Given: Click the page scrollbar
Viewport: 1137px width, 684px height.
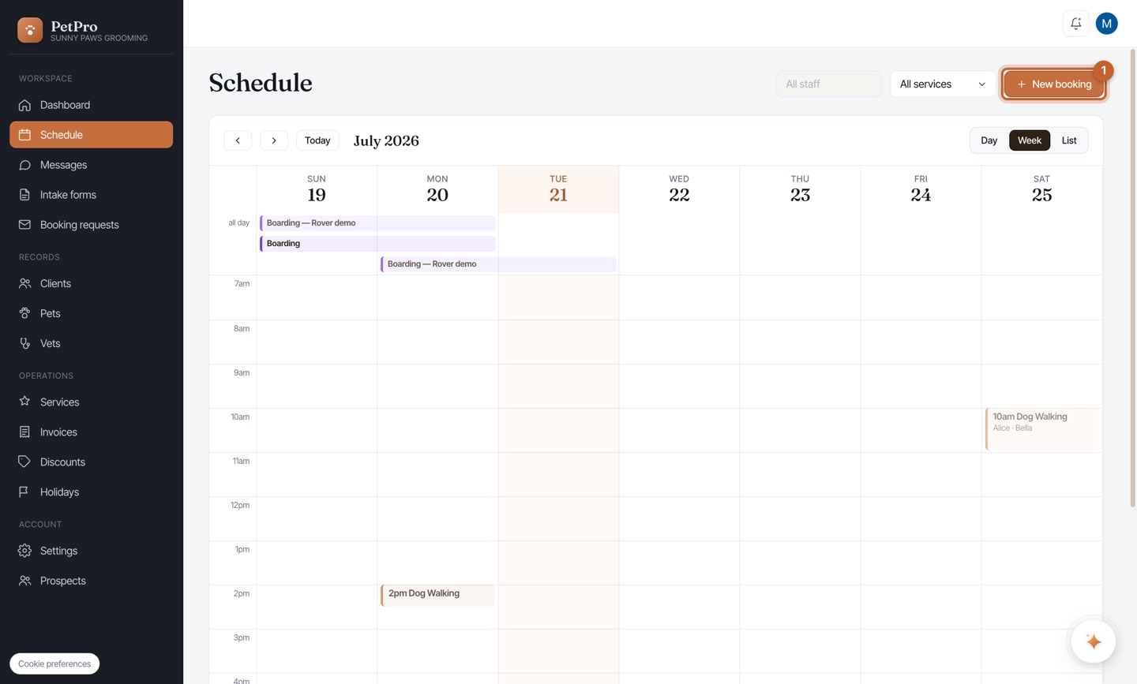Looking at the screenshot, I should coord(1133,278).
